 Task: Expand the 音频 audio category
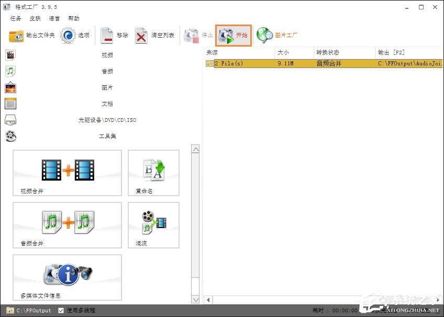[x=106, y=71]
